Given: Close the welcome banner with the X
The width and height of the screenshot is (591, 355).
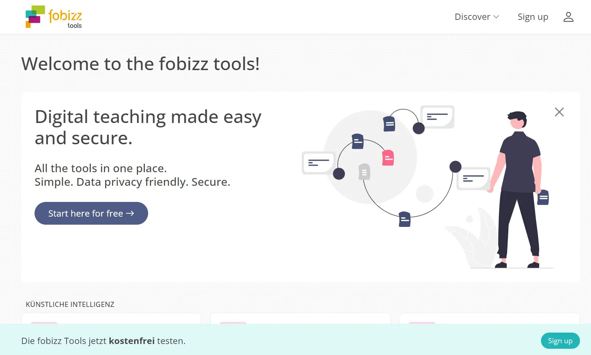Looking at the screenshot, I should point(559,112).
